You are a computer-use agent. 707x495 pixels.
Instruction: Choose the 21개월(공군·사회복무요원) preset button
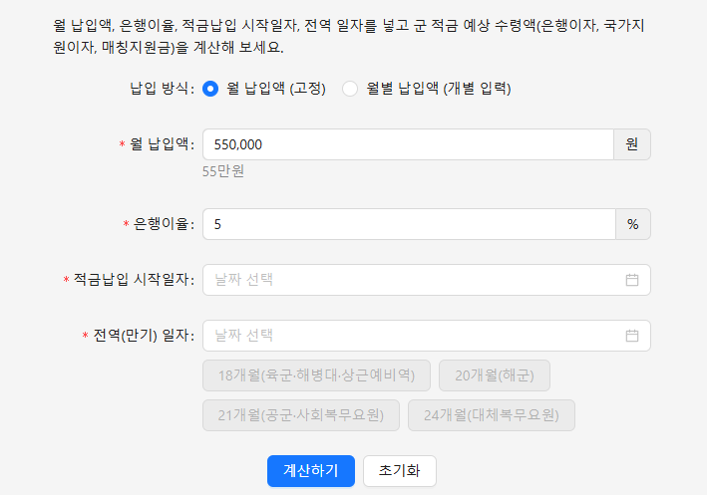tap(301, 415)
